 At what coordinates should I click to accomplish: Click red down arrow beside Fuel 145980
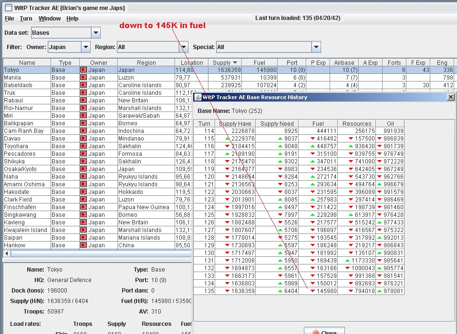click(313, 291)
